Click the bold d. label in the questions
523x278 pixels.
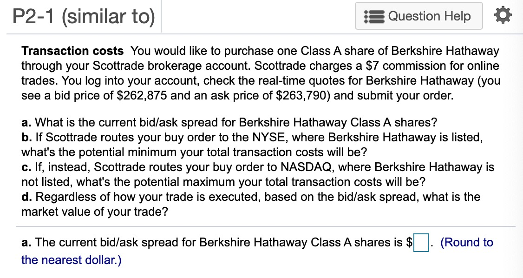[26, 197]
